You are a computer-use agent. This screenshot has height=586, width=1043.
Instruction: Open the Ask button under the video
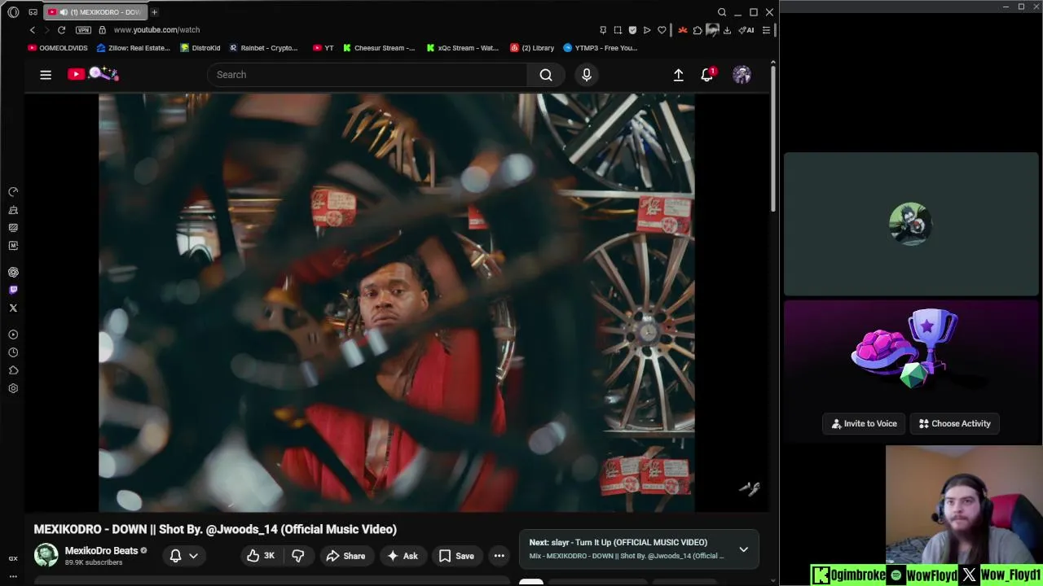[403, 556]
